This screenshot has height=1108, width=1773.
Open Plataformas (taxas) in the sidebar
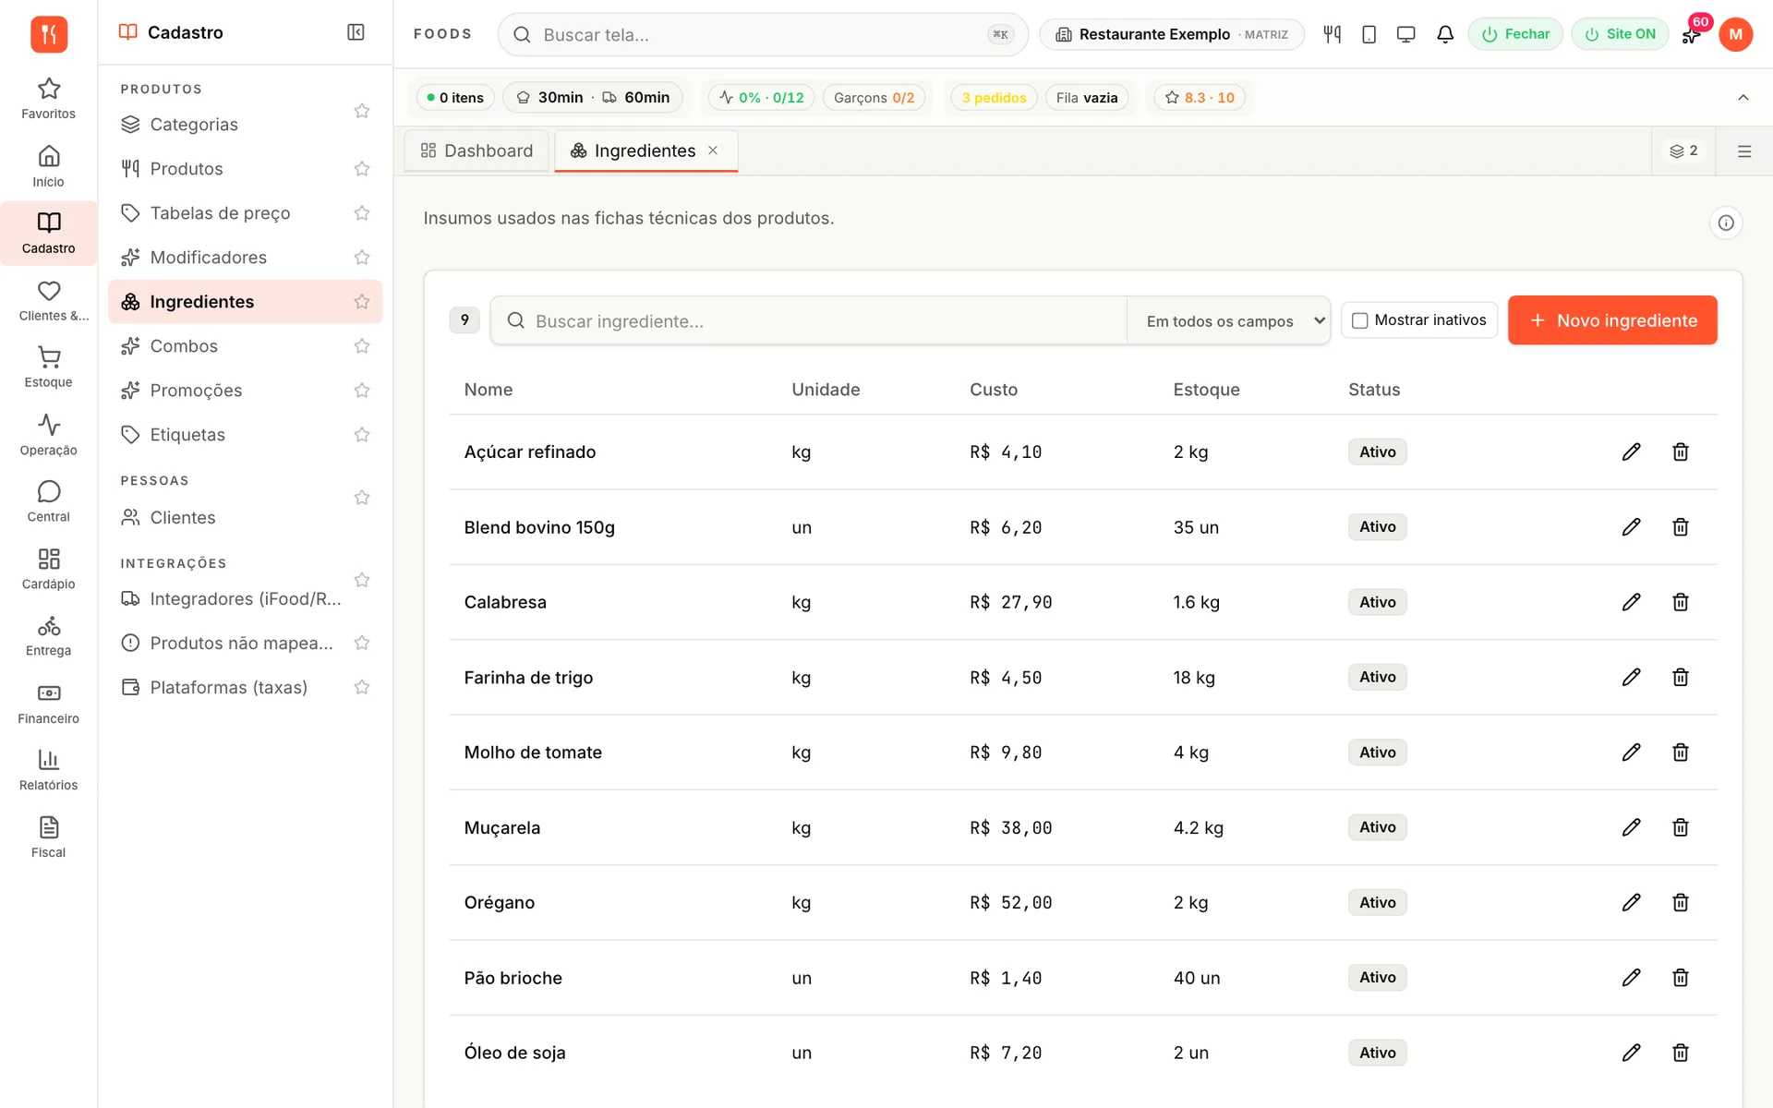[x=228, y=688]
